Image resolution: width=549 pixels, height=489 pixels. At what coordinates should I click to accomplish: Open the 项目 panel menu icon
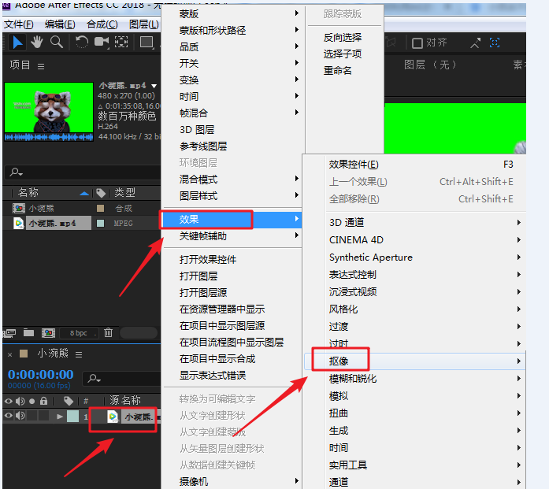(x=41, y=66)
